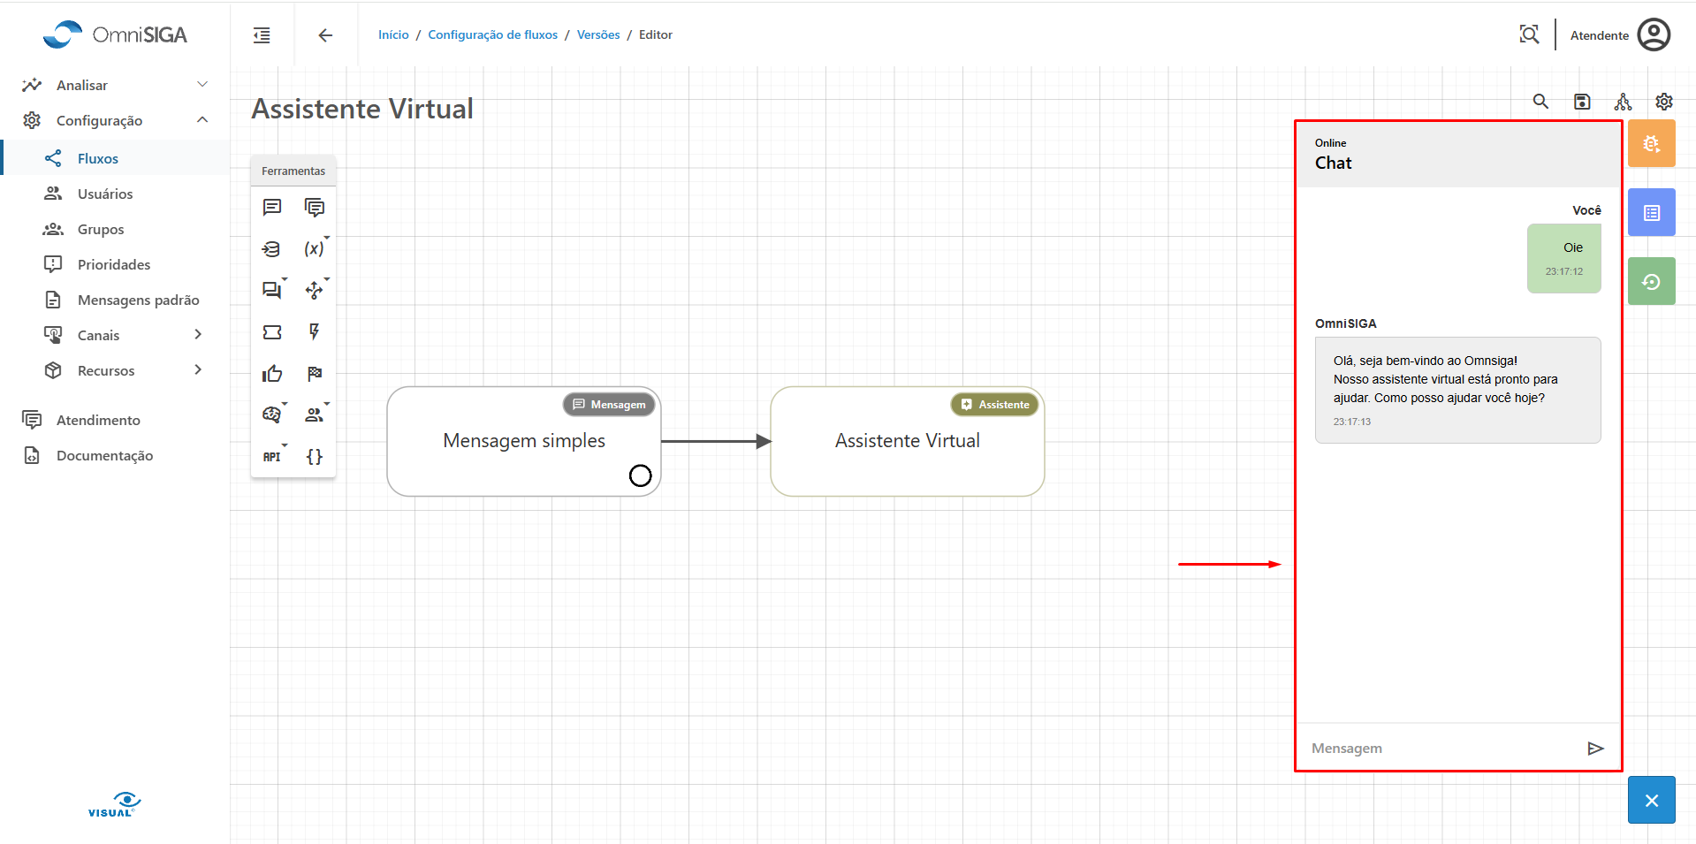Viewport: 1696px width, 844px height.
Task: Choose the lightning bolt action tool
Action: [x=315, y=331]
